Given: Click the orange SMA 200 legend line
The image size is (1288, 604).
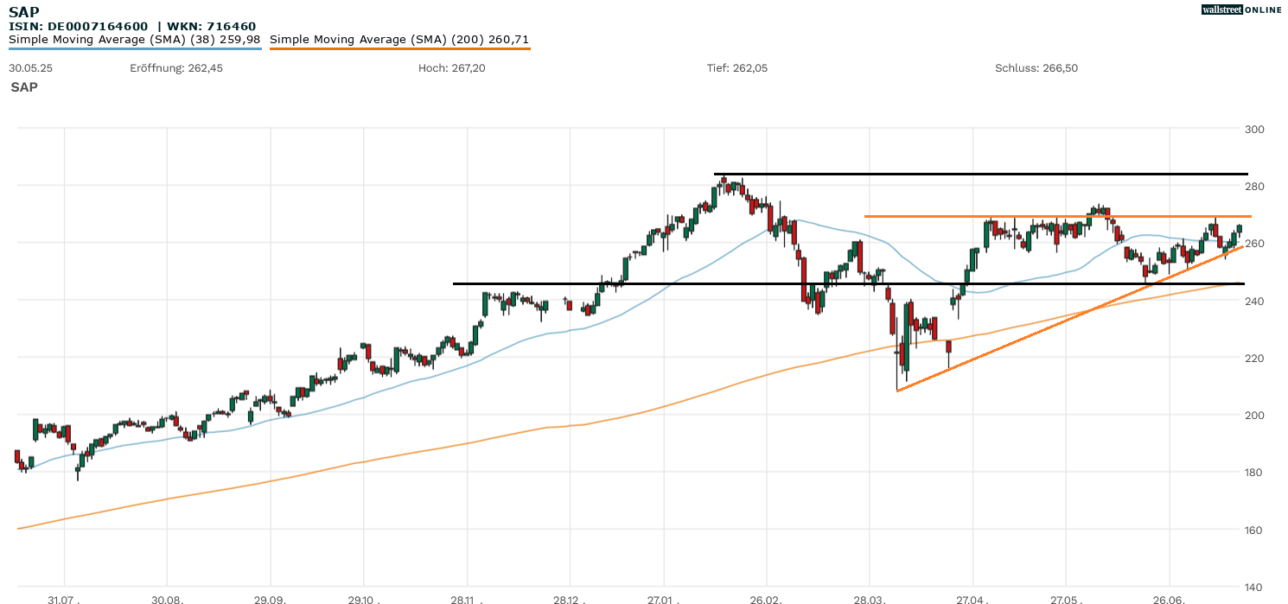Looking at the screenshot, I should click(399, 48).
